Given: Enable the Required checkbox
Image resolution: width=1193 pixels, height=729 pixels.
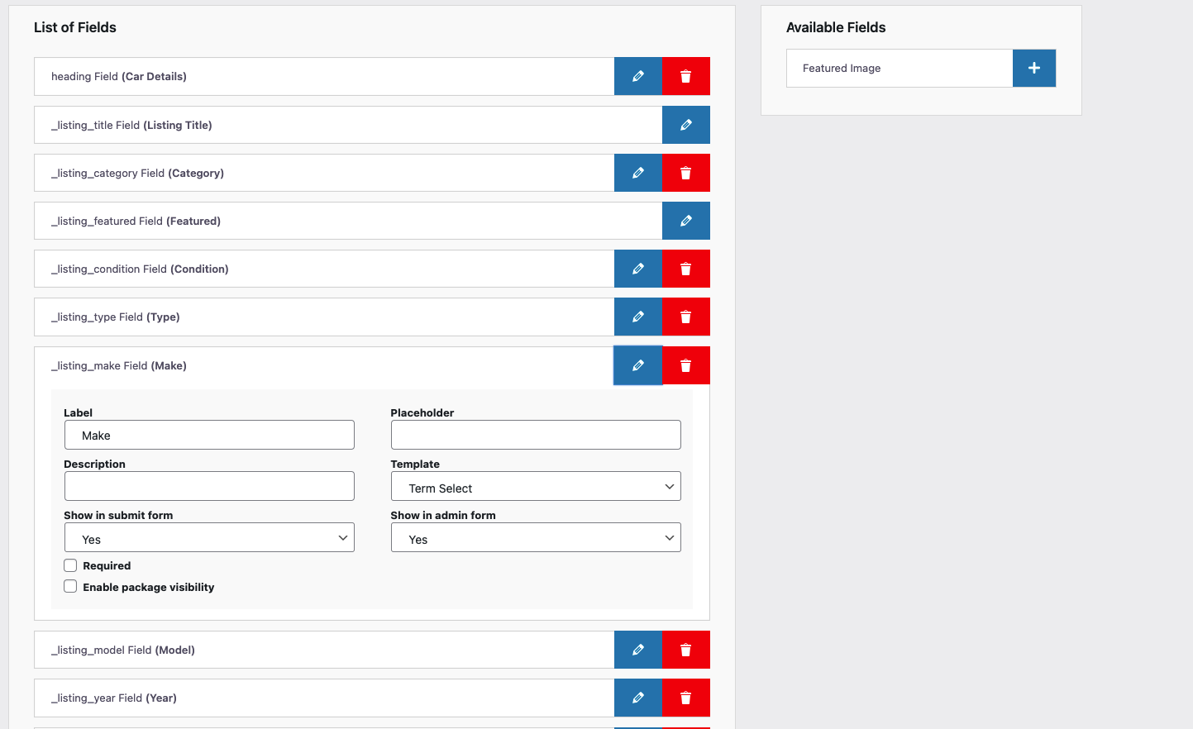Looking at the screenshot, I should click(x=71, y=565).
